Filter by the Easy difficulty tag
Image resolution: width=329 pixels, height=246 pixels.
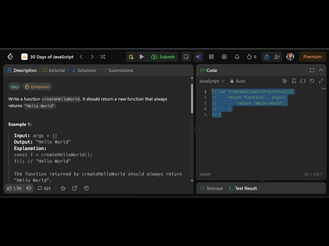[14, 87]
